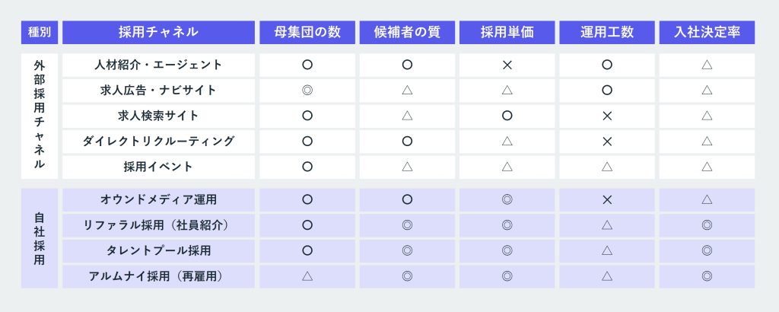The image size is (779, 312).
Task: Select the 自社採用 category cell
Action: tap(40, 237)
